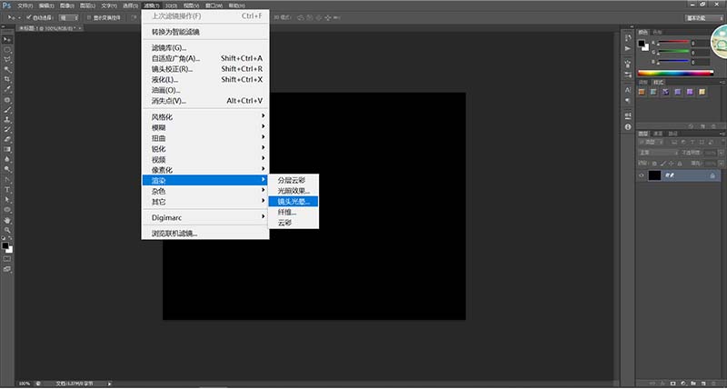Select the Move tool in the toolbox

(x=7, y=39)
